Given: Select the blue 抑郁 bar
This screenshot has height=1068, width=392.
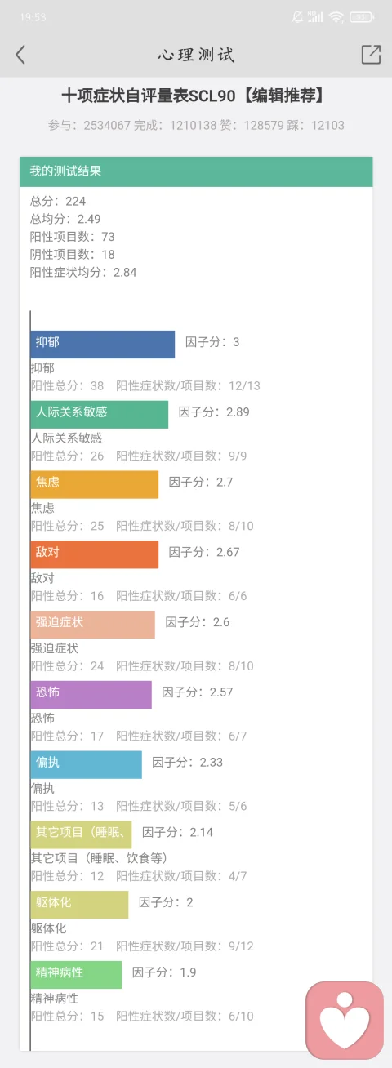Looking at the screenshot, I should [103, 344].
